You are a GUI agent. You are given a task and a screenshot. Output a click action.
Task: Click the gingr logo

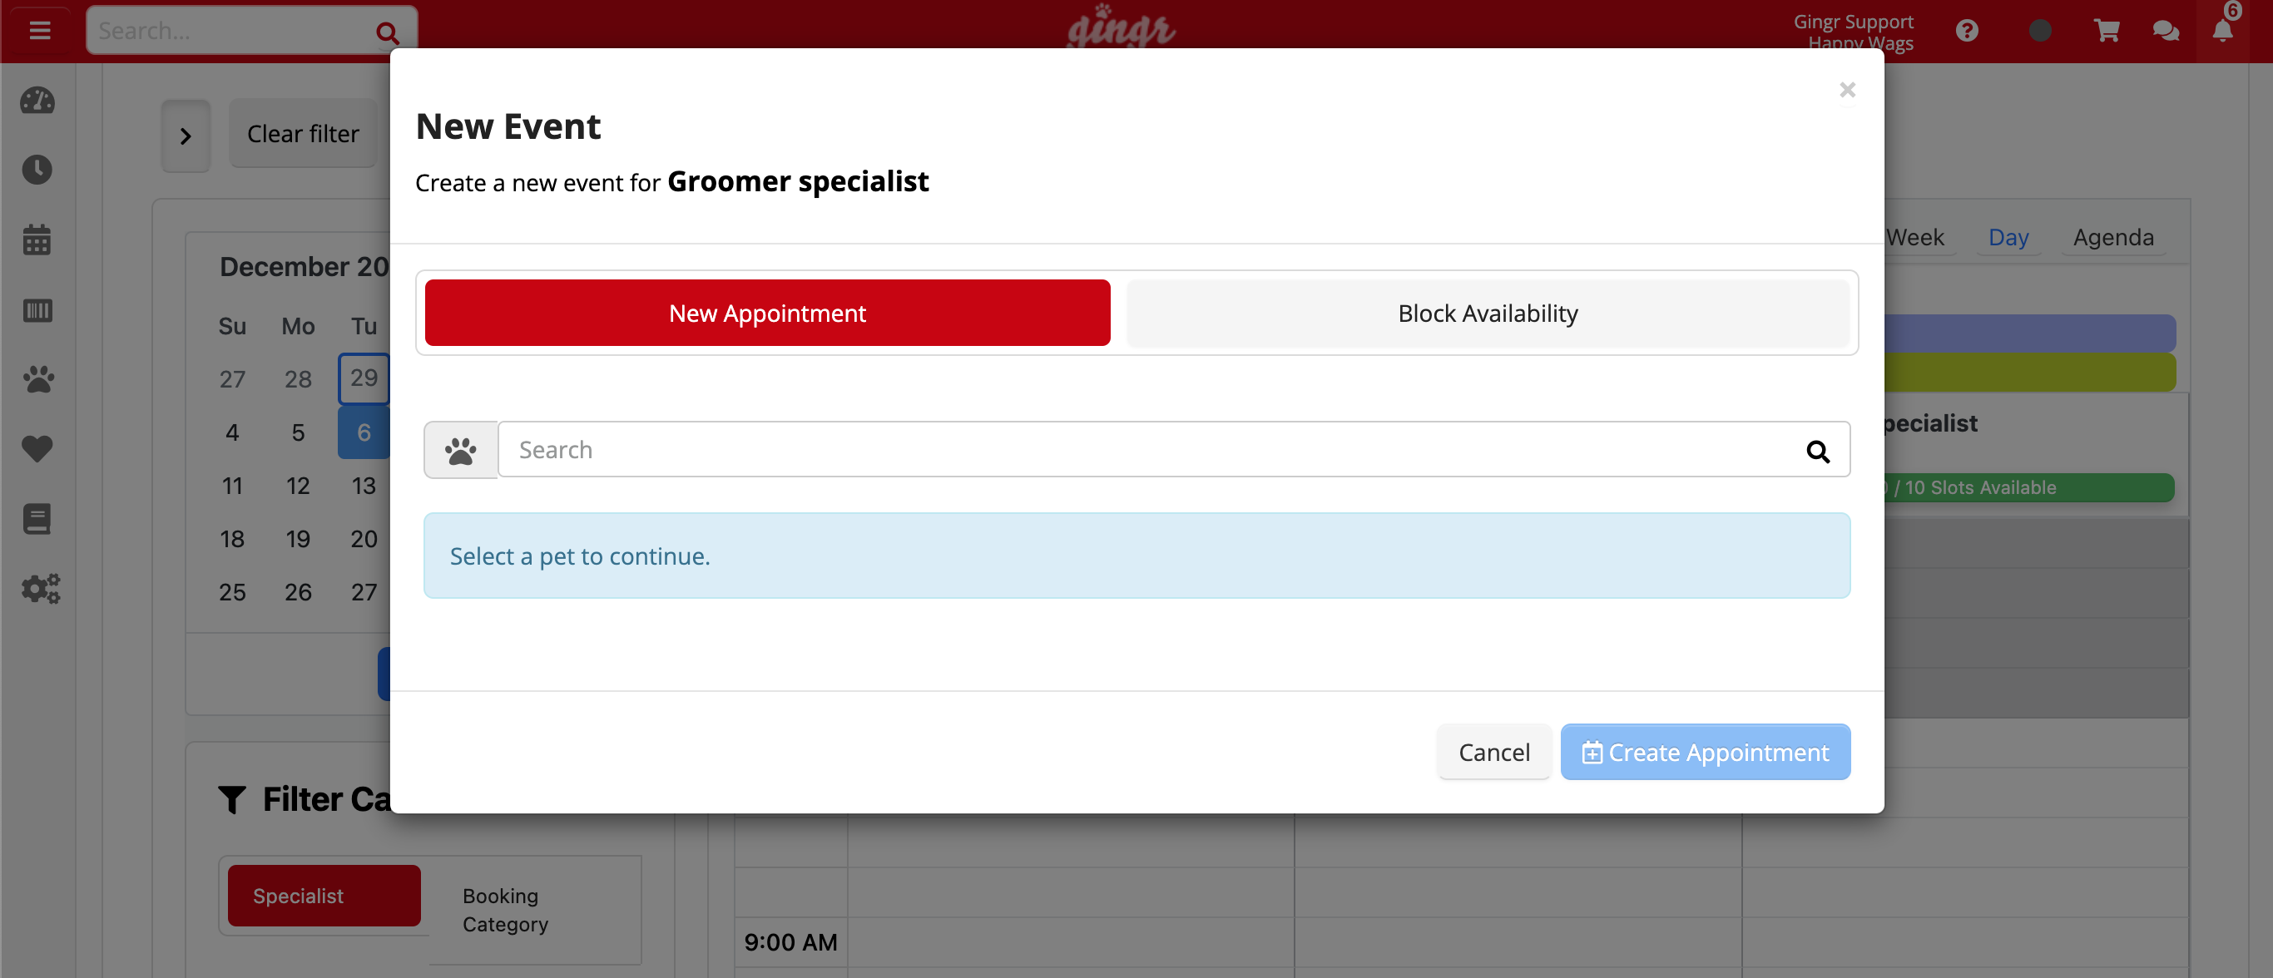click(x=1121, y=28)
